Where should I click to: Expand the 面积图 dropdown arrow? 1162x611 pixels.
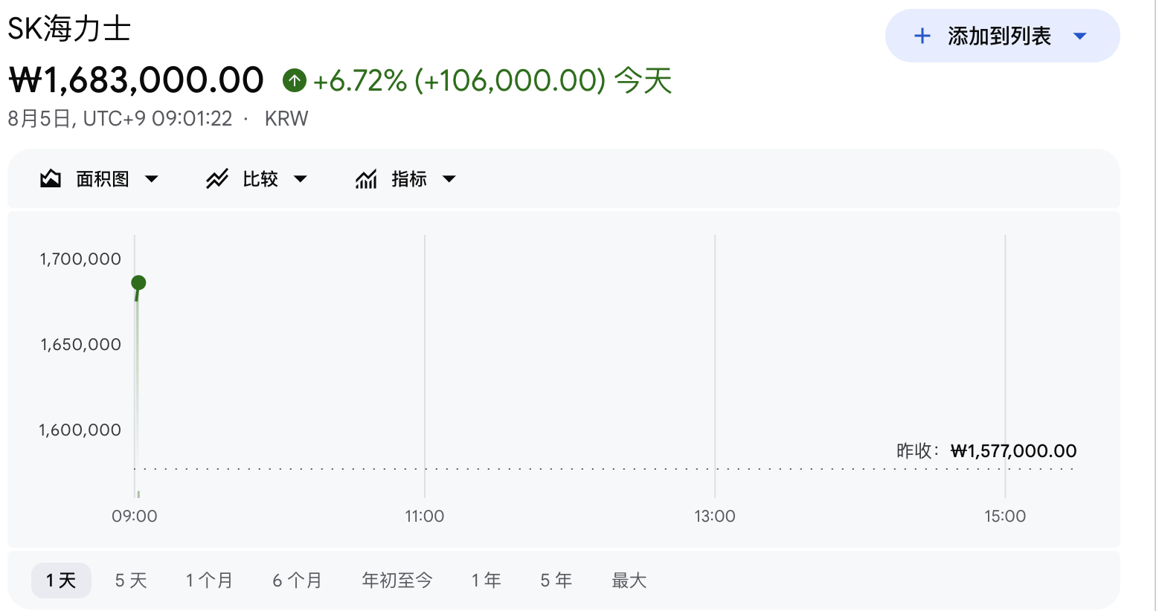tap(152, 179)
